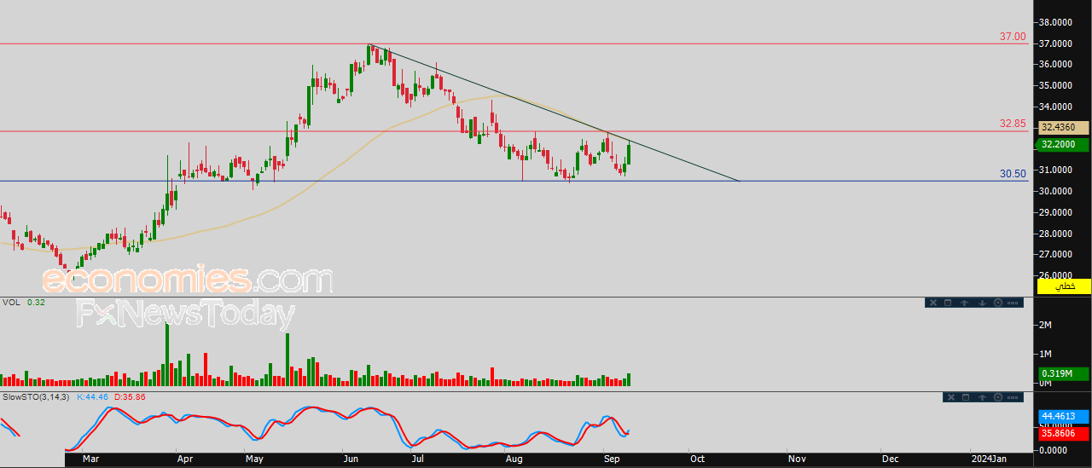Viewport: 1092px width, 468px height.
Task: Click the Mar label on time axis
Action: (90, 459)
